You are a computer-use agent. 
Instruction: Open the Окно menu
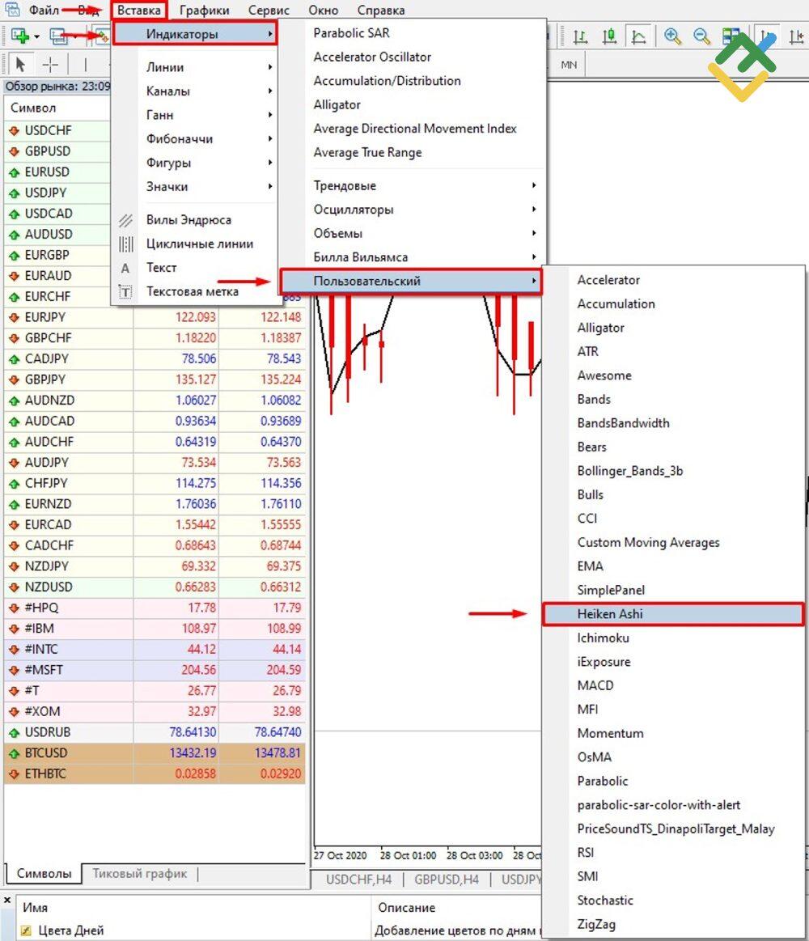[324, 11]
